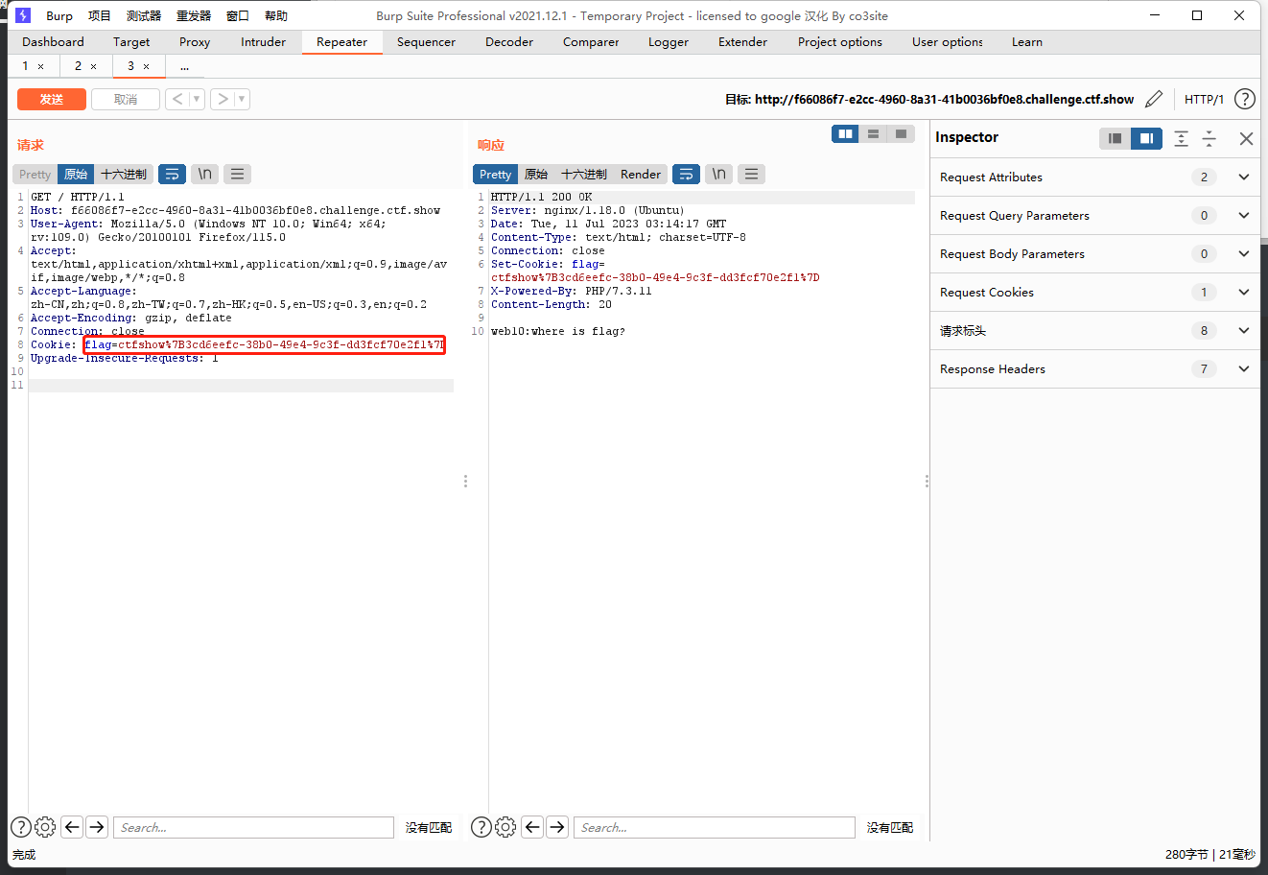Open request search settings gear
Screen dimensions: 1268x875
pyautogui.click(x=45, y=827)
